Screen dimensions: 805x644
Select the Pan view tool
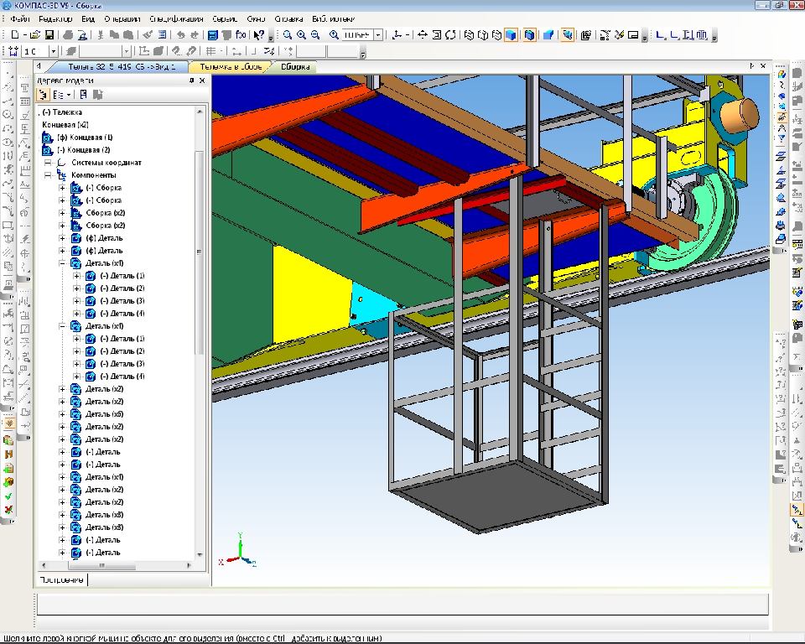(423, 35)
